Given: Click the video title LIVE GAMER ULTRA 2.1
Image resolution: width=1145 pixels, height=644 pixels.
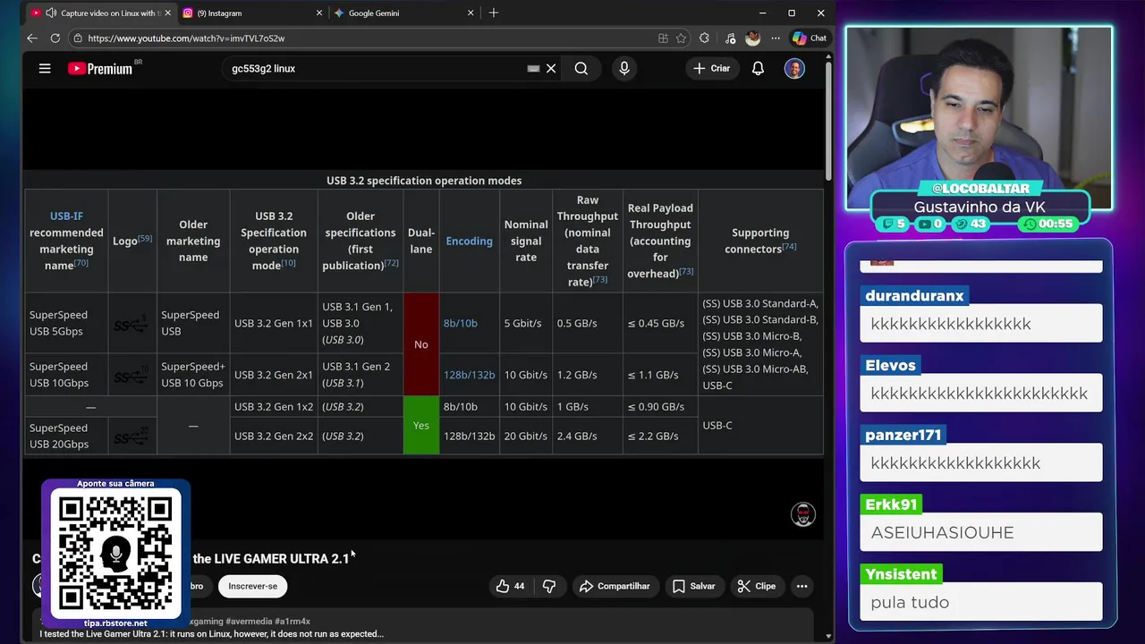Looking at the screenshot, I should (x=271, y=558).
